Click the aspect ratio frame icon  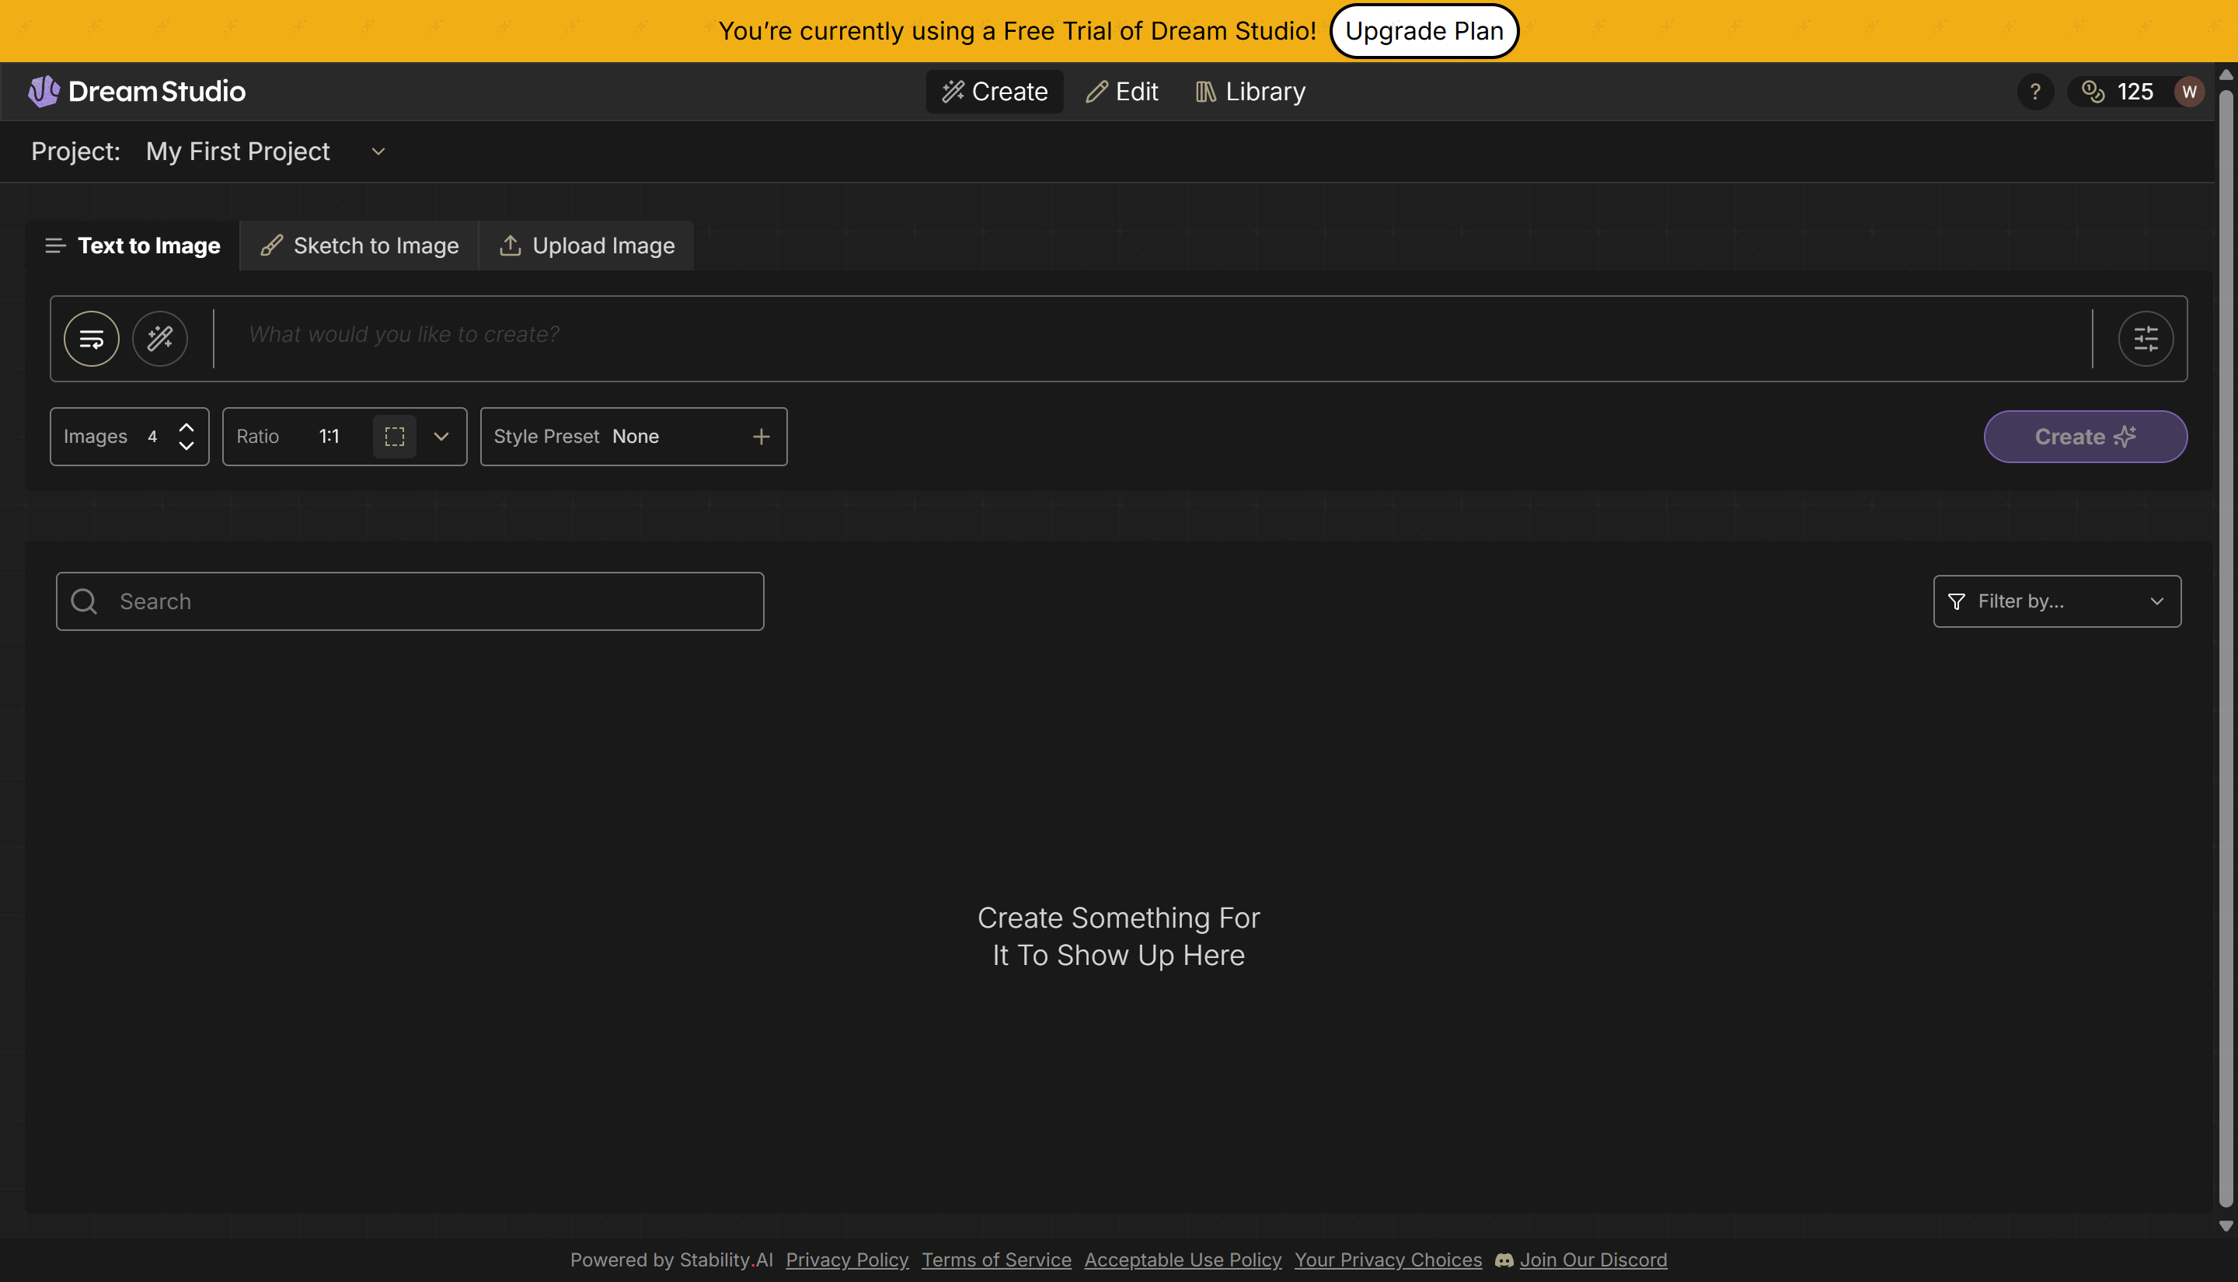[x=393, y=436]
